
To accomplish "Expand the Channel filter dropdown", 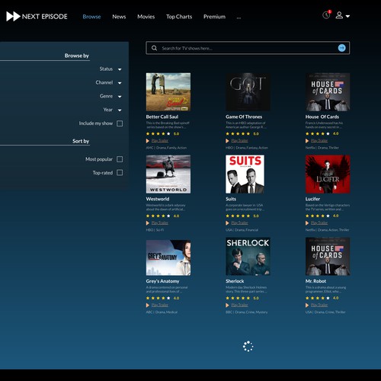I will (120, 83).
